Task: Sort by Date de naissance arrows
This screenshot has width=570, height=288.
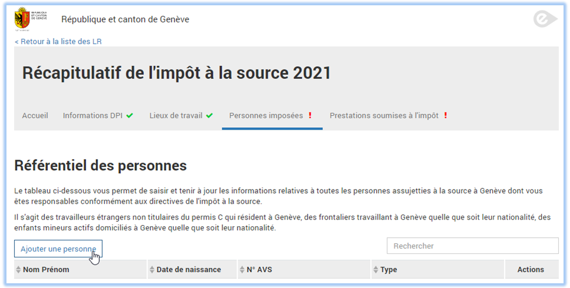Action: tap(152, 270)
